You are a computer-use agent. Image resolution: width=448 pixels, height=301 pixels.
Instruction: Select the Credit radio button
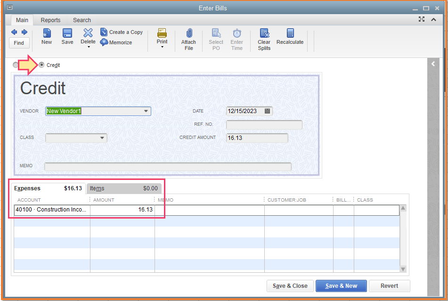(42, 65)
